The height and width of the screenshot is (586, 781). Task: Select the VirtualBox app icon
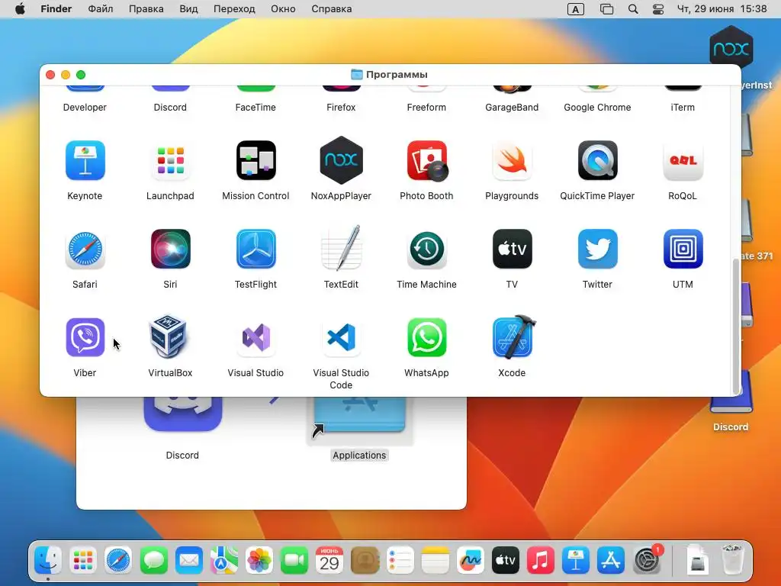(169, 336)
